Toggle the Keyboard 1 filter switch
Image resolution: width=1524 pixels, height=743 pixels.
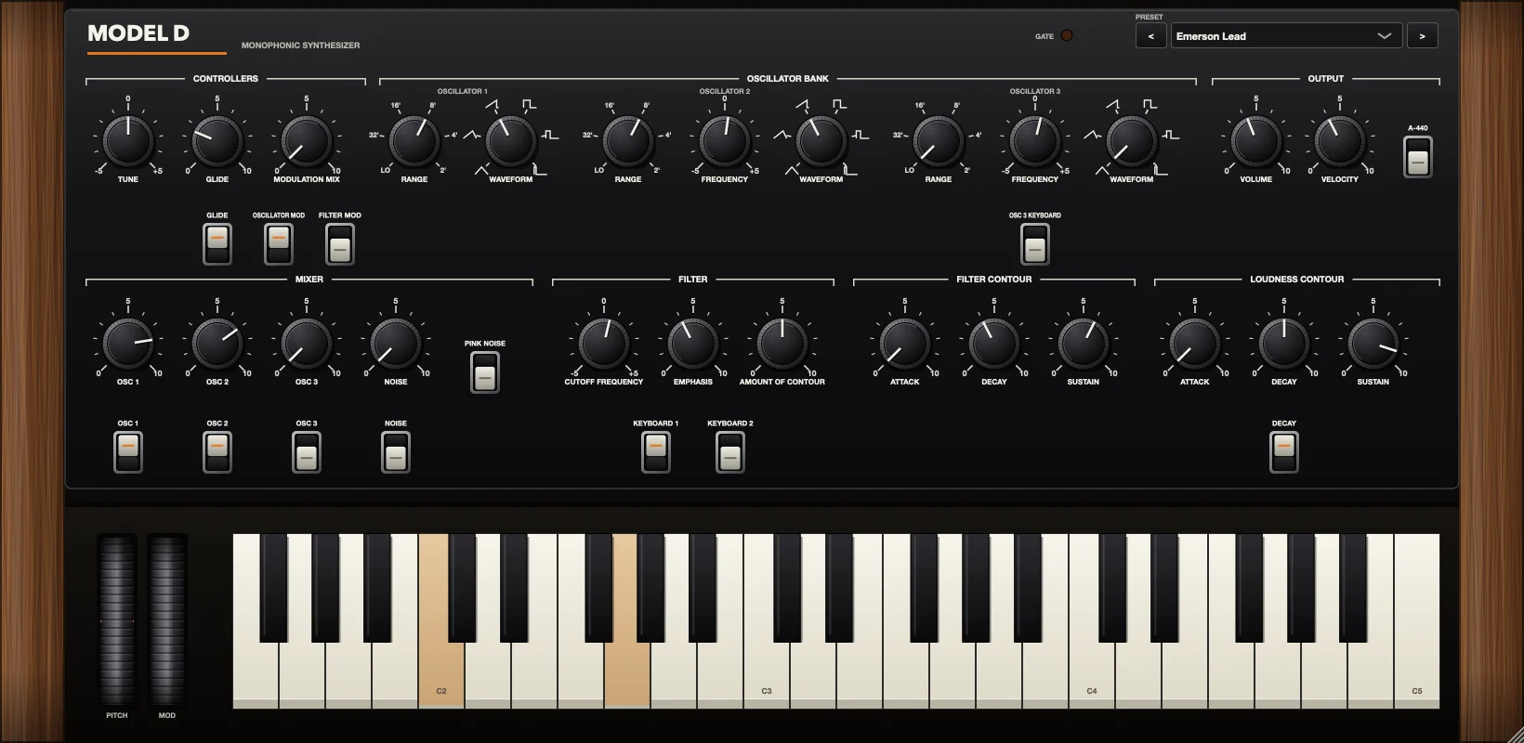[x=656, y=452]
